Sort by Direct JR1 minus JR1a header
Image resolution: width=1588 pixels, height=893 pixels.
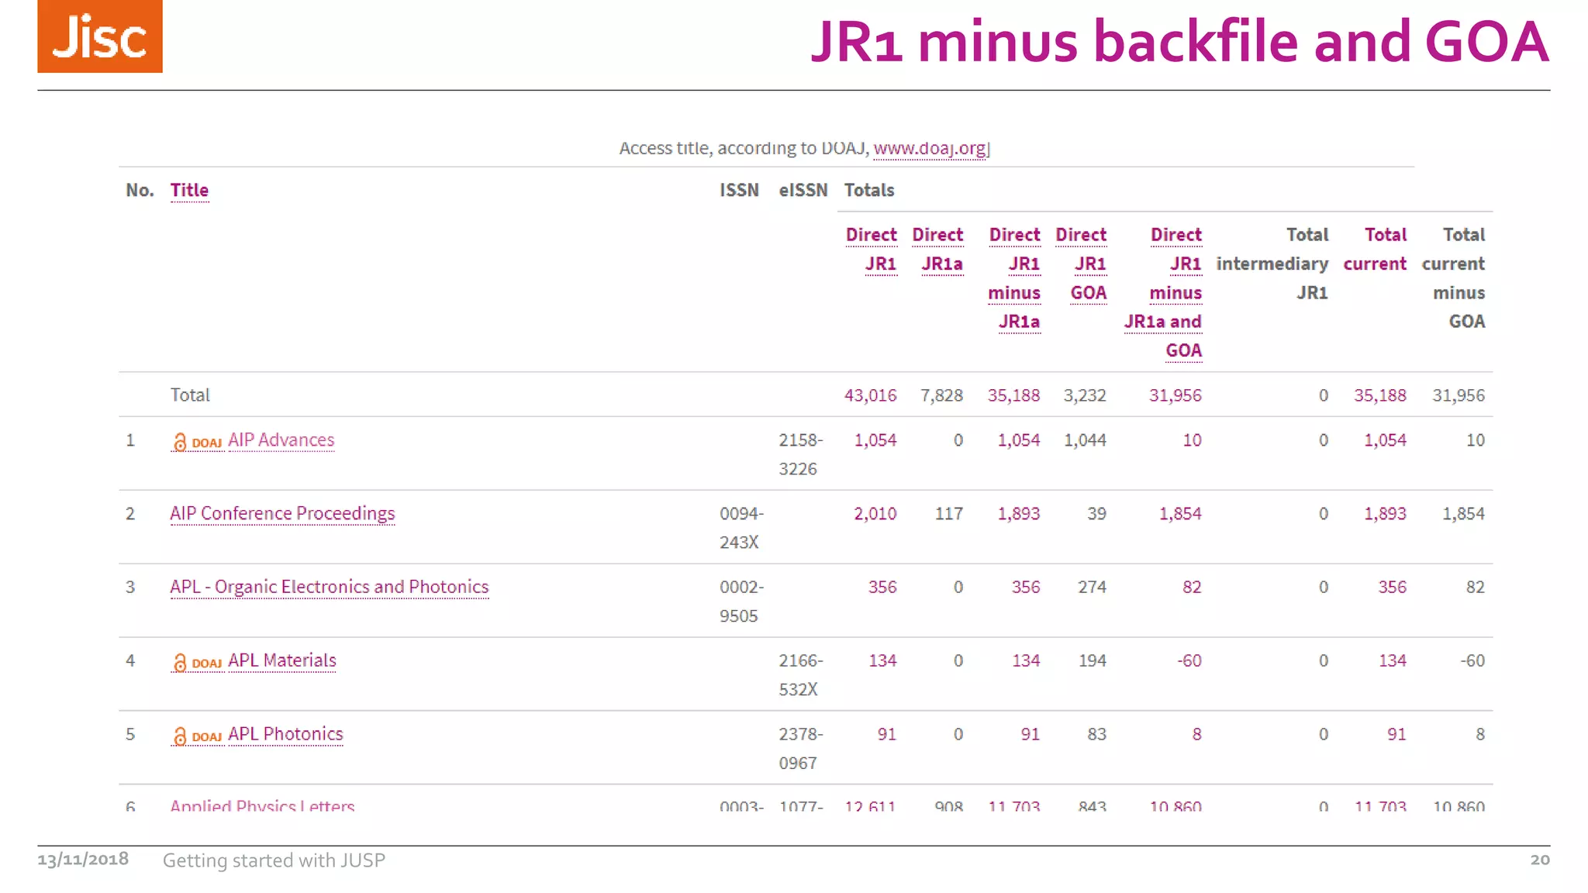coord(1014,278)
